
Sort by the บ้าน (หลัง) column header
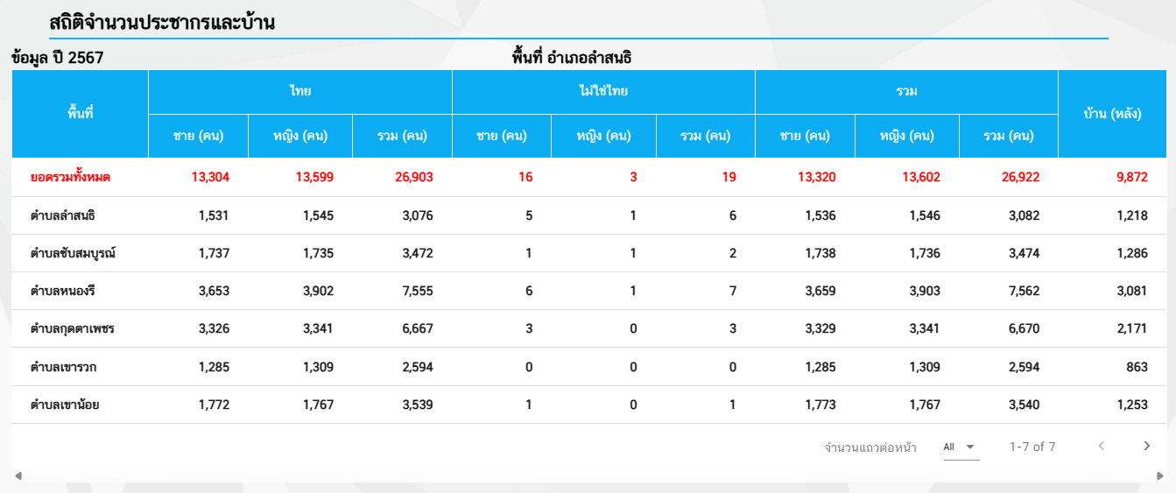click(x=1112, y=114)
